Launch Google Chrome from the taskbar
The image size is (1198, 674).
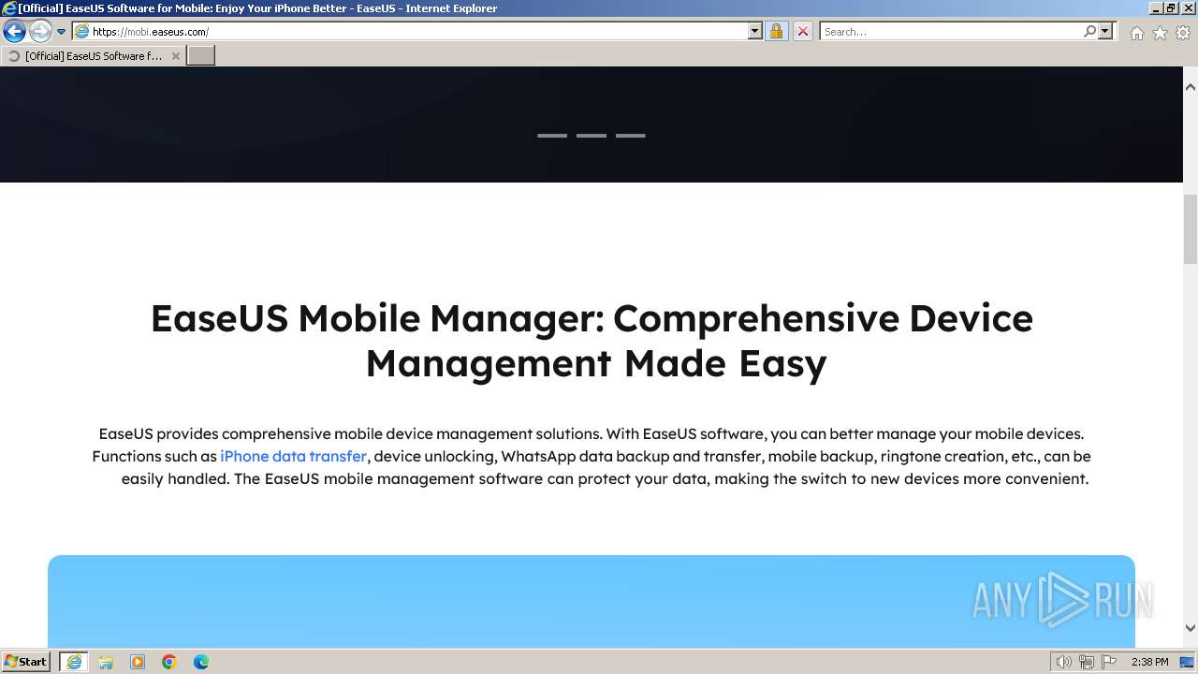tap(169, 662)
